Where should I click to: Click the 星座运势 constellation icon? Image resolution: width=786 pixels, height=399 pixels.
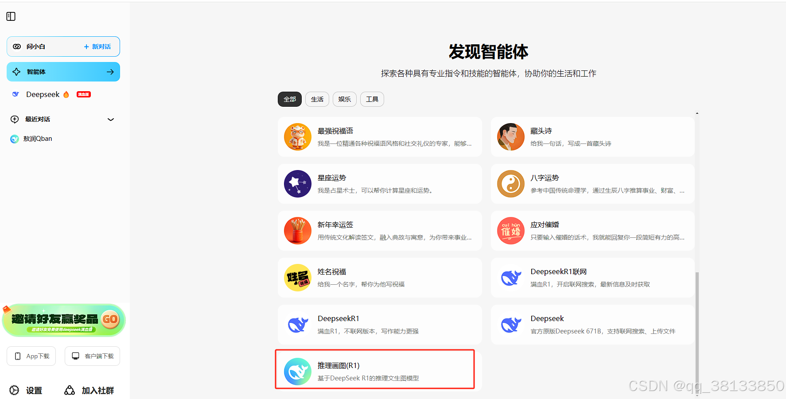298,184
